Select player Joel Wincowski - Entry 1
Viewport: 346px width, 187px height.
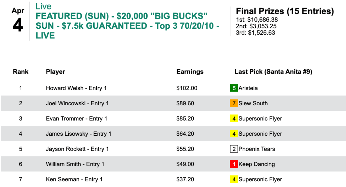77,103
